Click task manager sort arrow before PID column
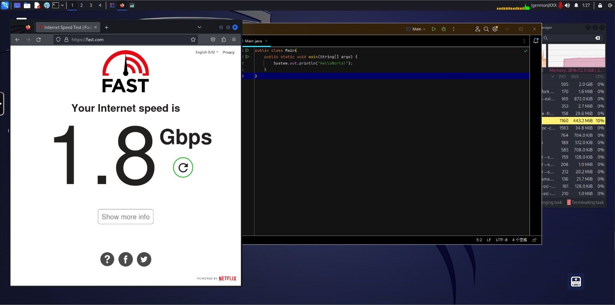 [552, 77]
